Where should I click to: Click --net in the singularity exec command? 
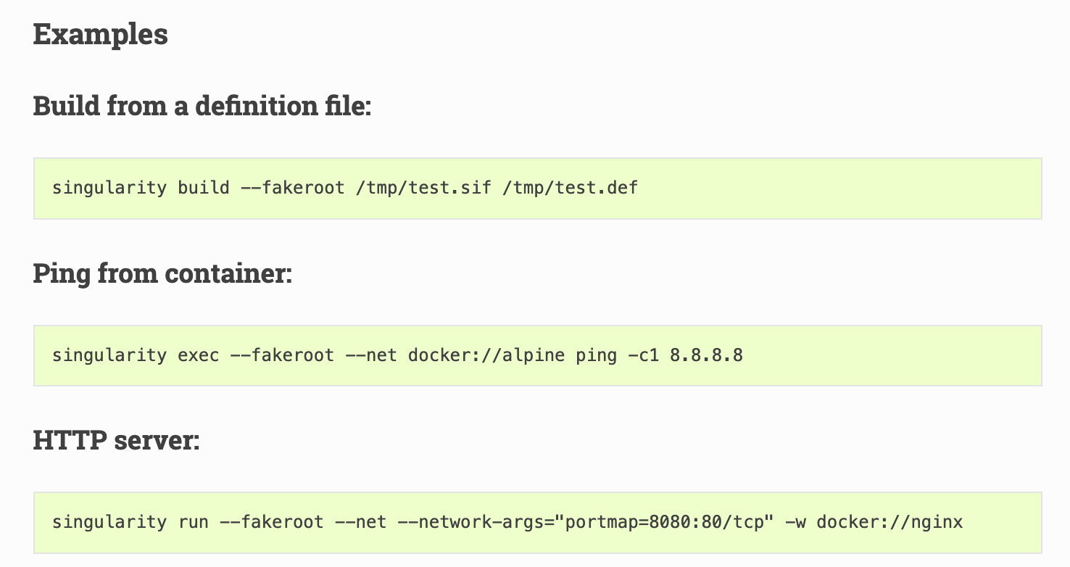coord(371,355)
